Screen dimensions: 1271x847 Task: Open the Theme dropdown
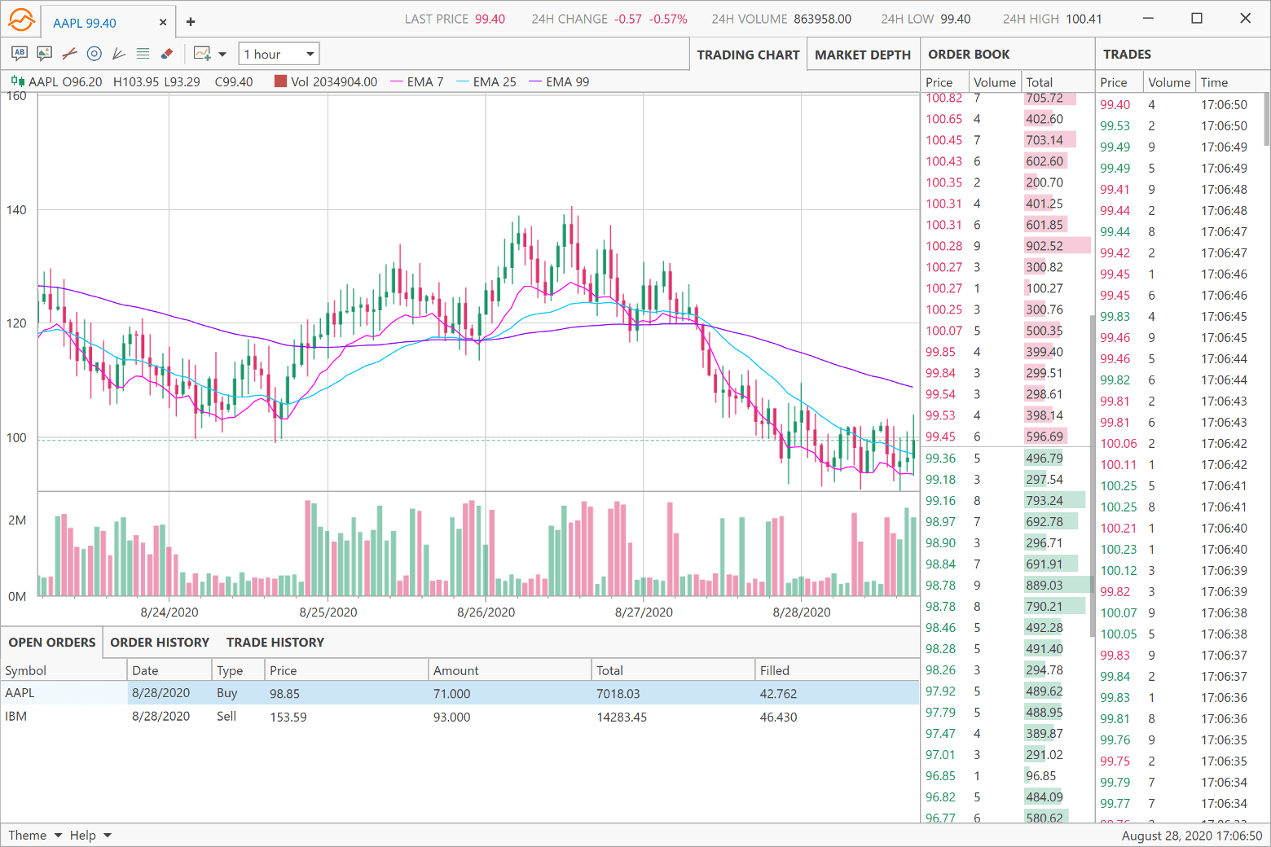tap(33, 835)
